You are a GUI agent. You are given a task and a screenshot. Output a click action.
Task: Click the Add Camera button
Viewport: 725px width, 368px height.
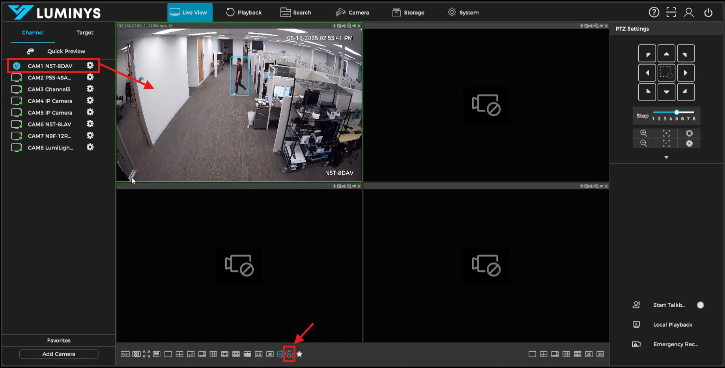point(59,354)
